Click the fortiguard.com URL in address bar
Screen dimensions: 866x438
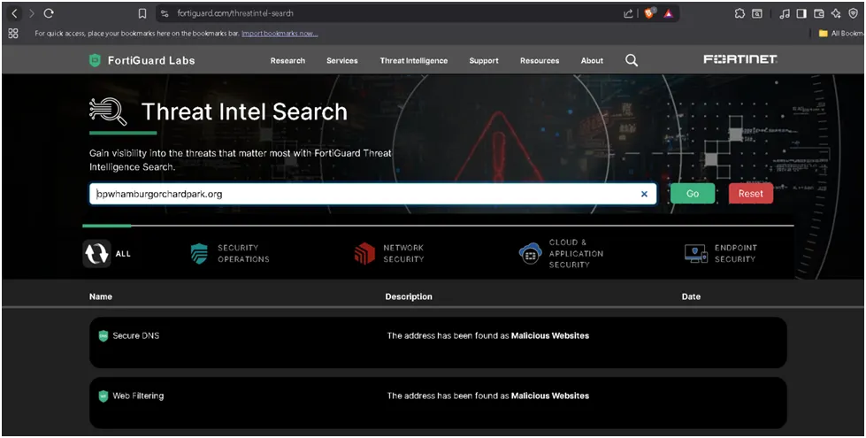tap(235, 13)
